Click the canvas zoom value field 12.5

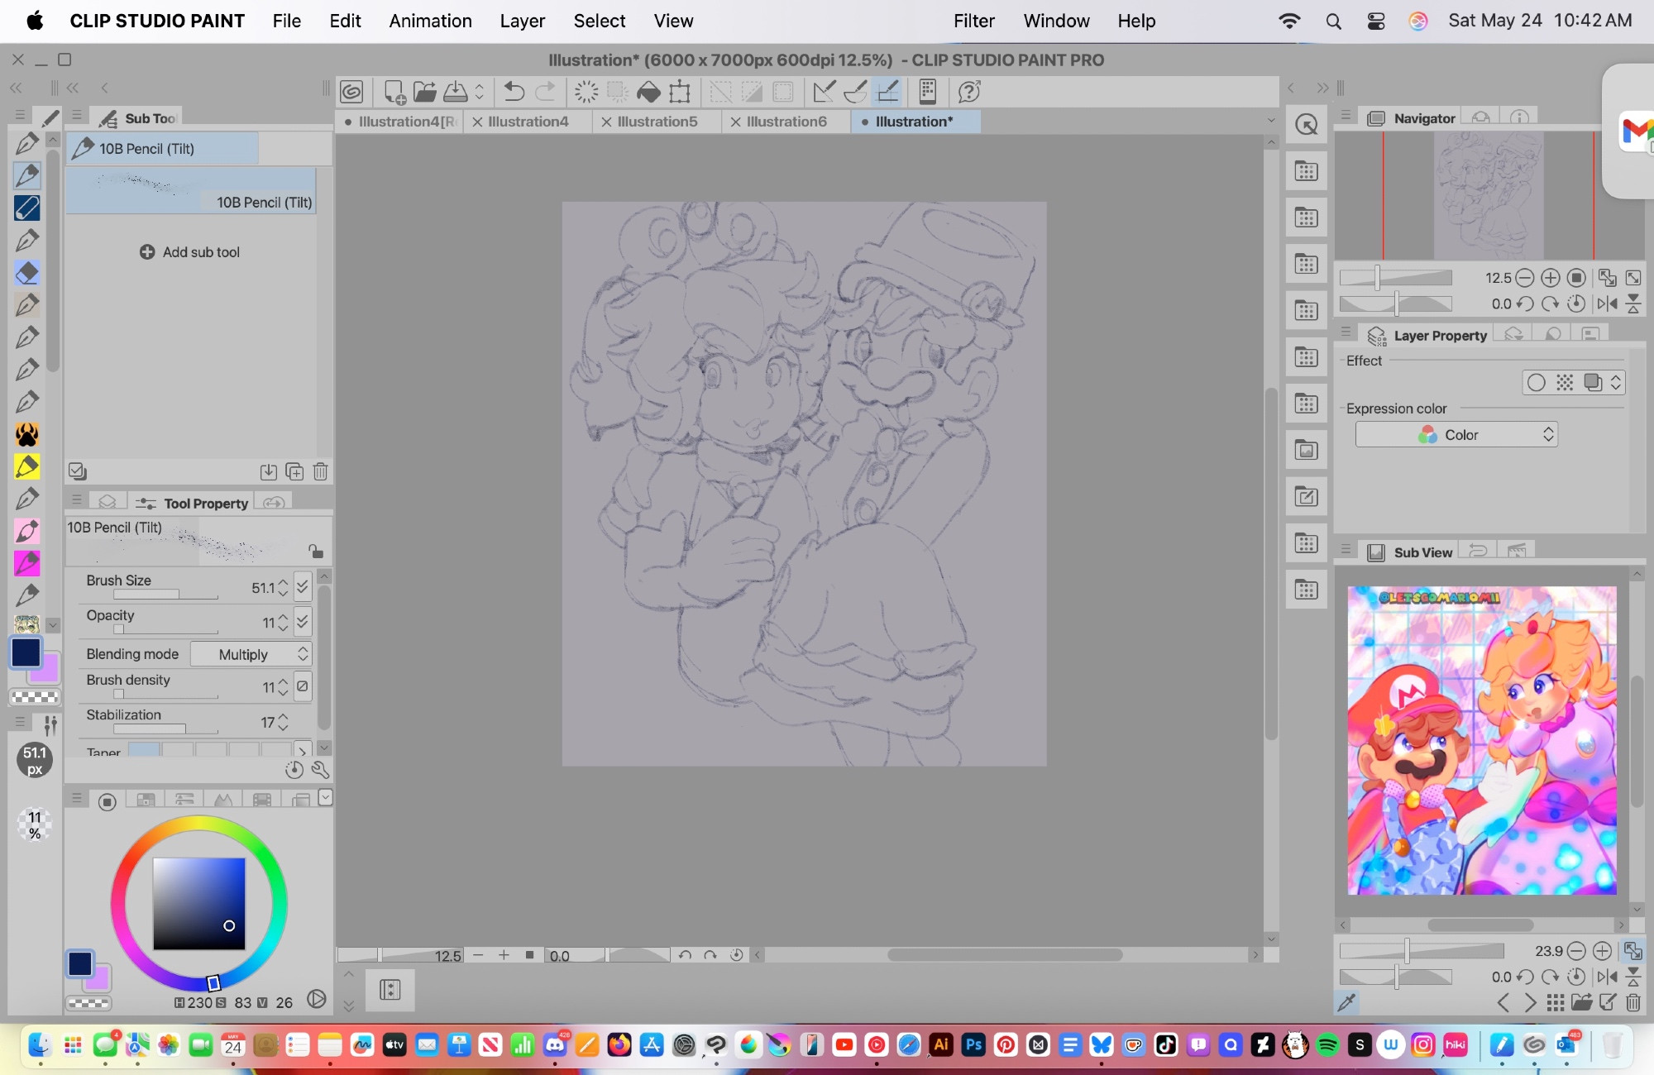[x=447, y=955]
